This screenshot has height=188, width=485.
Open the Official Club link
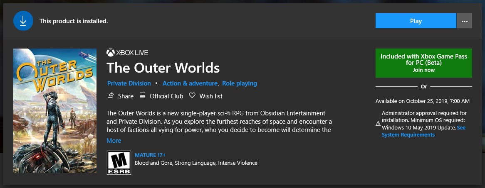(x=166, y=96)
